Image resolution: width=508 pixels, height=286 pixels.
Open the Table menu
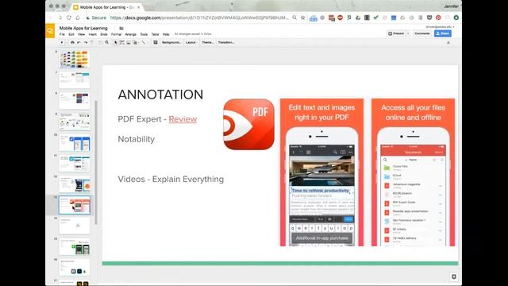point(156,34)
